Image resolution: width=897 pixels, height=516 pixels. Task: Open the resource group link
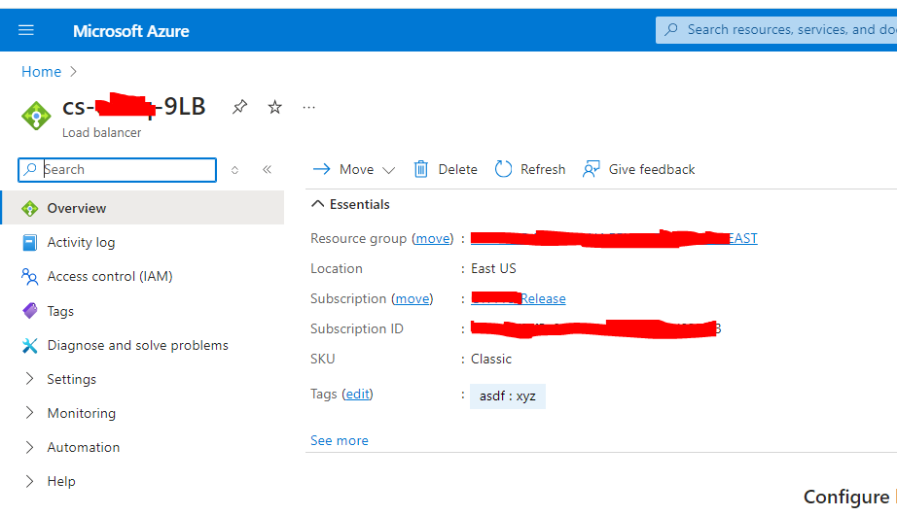[614, 238]
